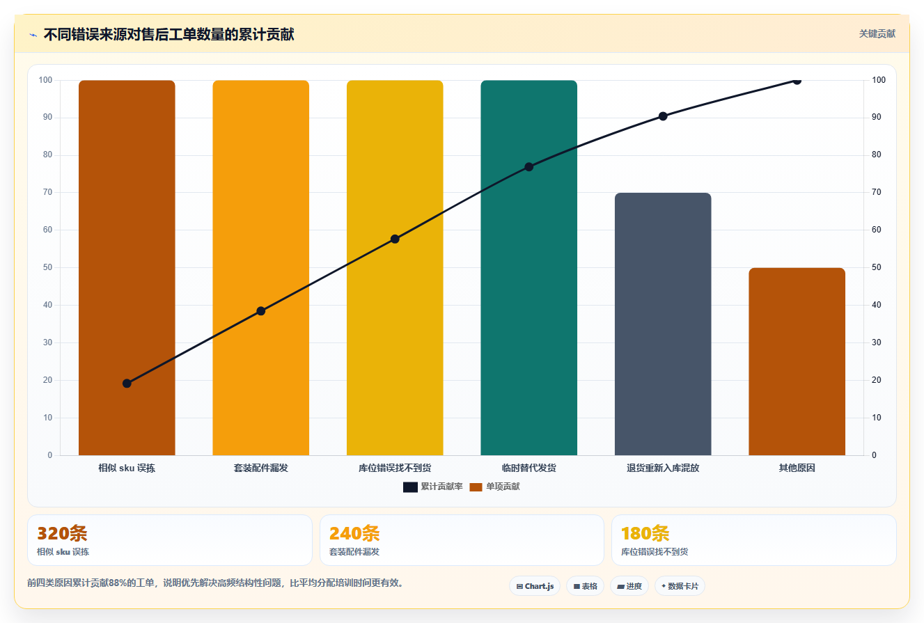Click the 退货重新入库混放 x-axis label
The height and width of the screenshot is (623, 924).
point(663,468)
